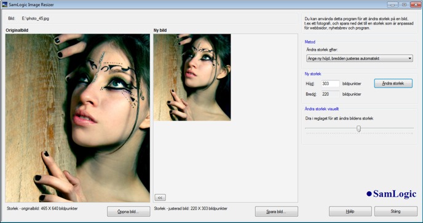423x223 pixels.
Task: Close the program with Stäng button
Action: click(x=396, y=211)
